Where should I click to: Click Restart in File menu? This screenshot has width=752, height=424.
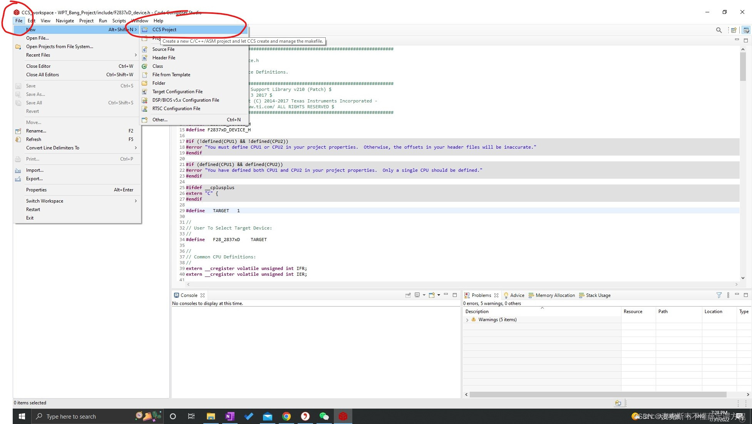coord(77,209)
